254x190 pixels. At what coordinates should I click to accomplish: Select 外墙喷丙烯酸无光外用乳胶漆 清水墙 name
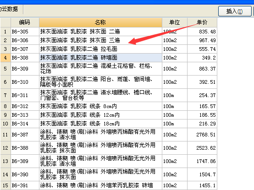[100, 161]
